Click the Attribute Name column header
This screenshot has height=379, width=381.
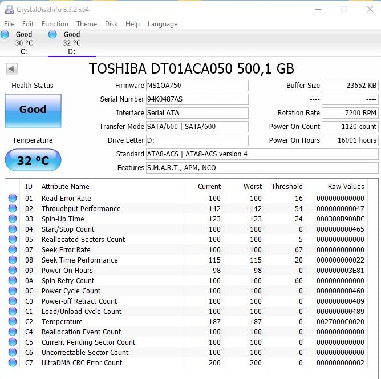click(66, 187)
